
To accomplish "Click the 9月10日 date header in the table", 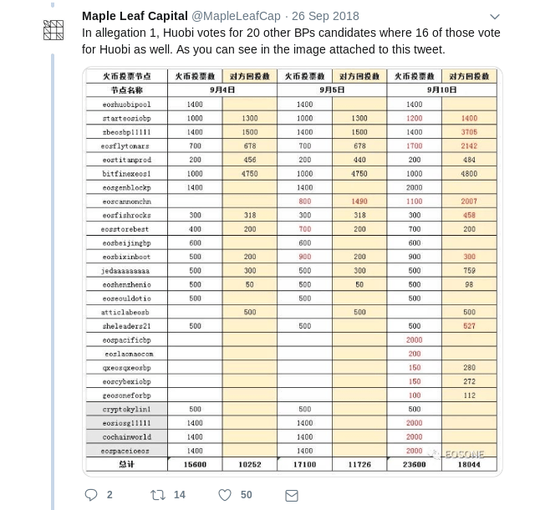I will (x=441, y=89).
